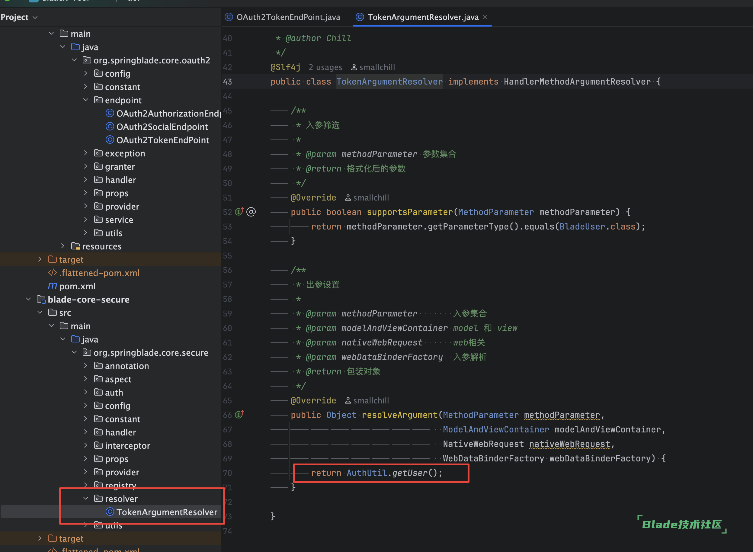Click the props folder icon in oauth2
The width and height of the screenshot is (753, 552).
(x=98, y=193)
